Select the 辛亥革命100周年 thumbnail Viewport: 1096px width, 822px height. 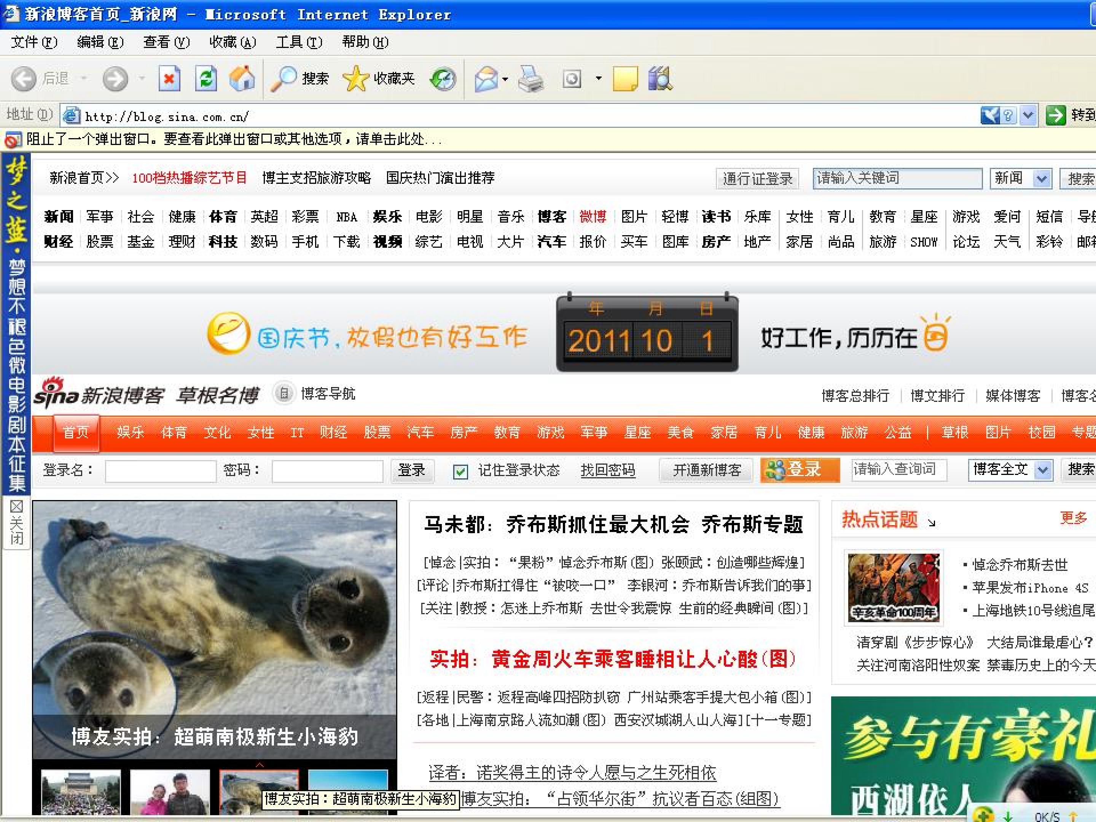pos(893,587)
